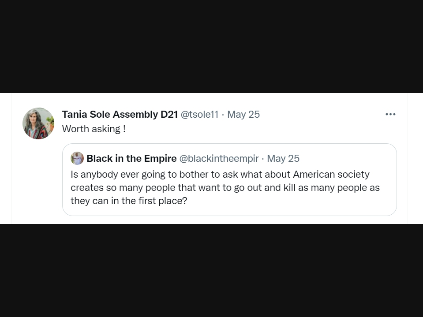Open Tania Sole Assembly D21 profile name

[120, 114]
